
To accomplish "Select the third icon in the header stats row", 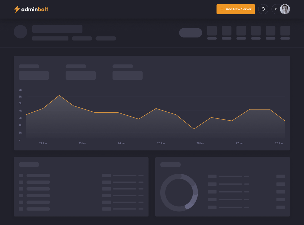I will tap(241, 30).
